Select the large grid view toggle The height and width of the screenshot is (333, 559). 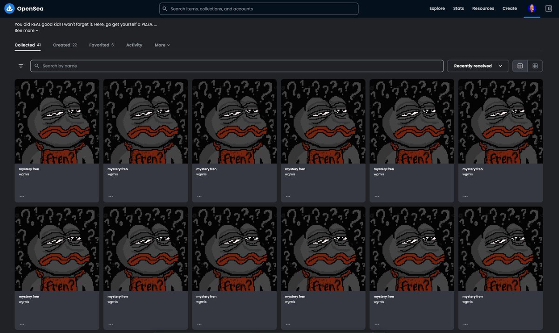point(520,66)
